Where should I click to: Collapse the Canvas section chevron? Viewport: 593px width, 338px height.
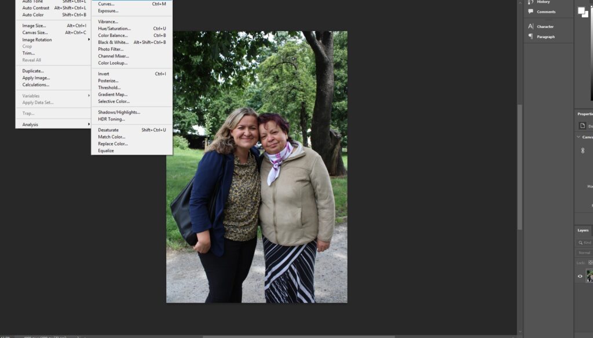579,137
